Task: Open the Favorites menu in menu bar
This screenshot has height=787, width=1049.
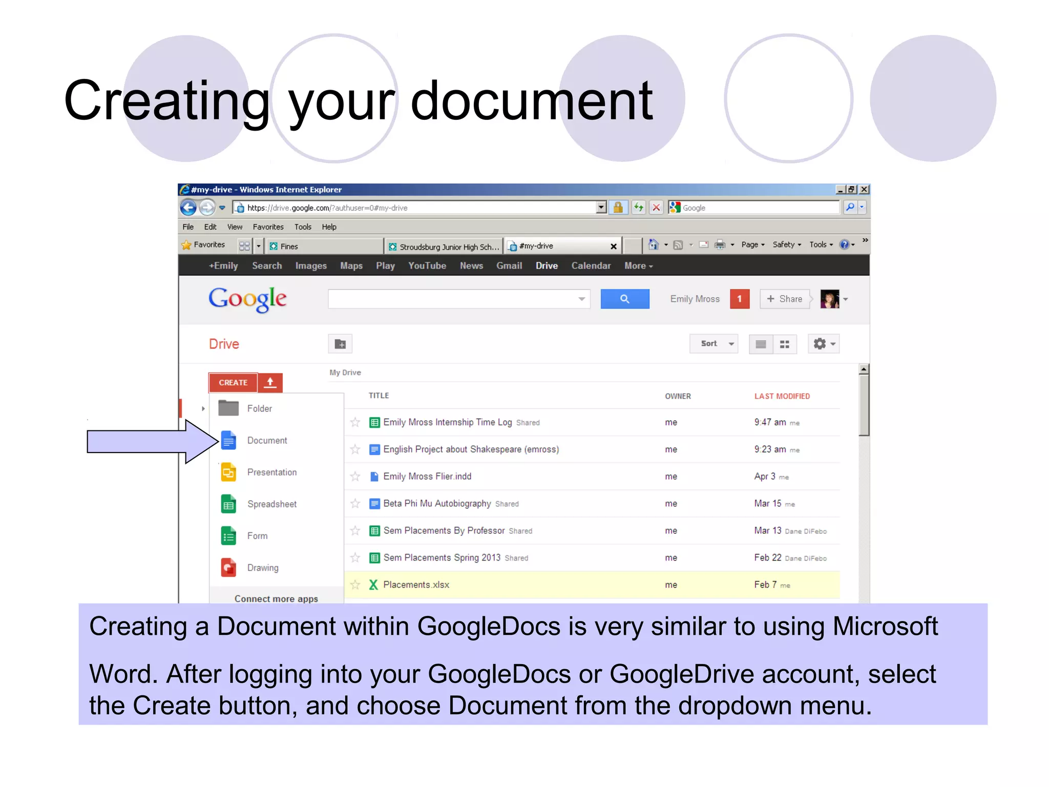Action: [x=268, y=227]
